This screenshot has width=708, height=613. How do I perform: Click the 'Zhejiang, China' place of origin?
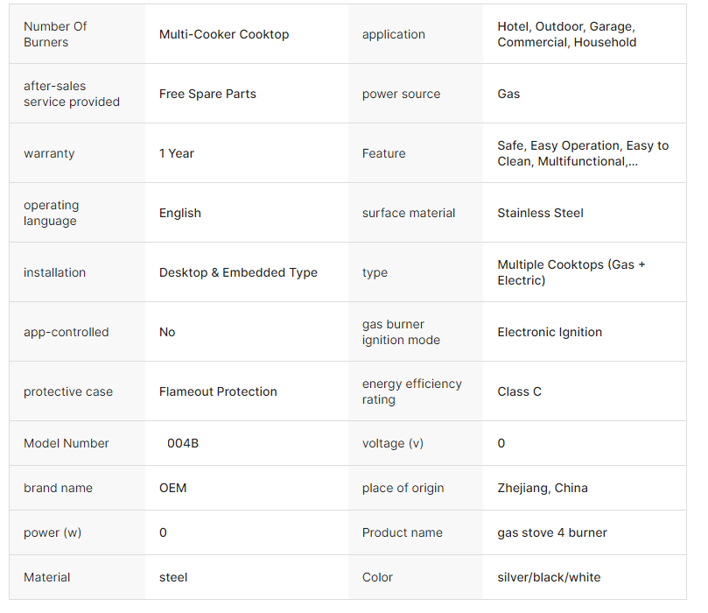pyautogui.click(x=543, y=488)
